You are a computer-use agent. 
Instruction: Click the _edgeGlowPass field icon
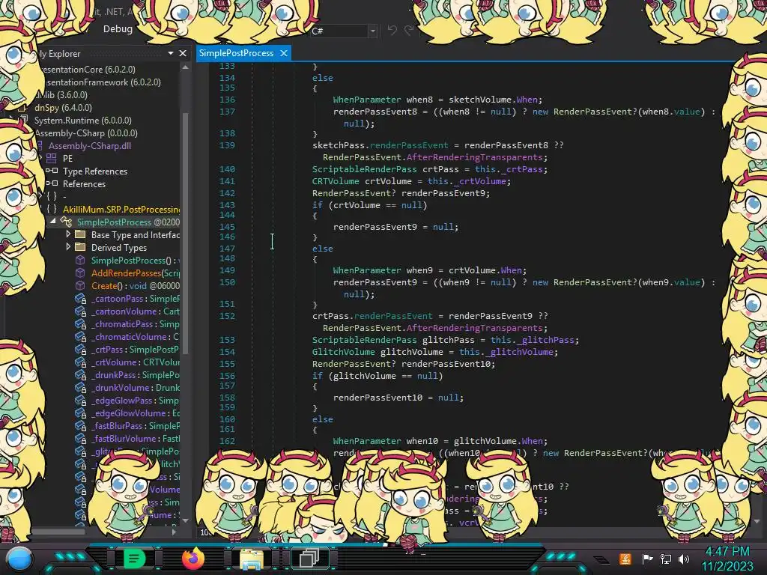pos(80,400)
